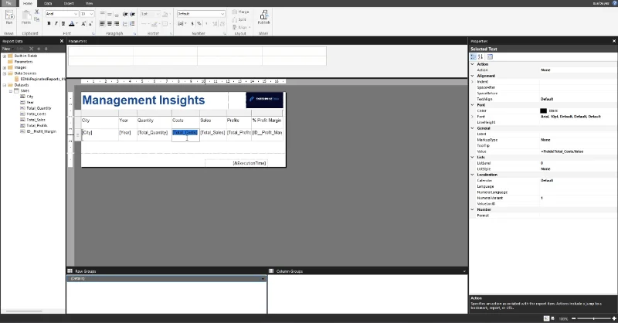Click Merge cells in Layout group

(x=241, y=12)
